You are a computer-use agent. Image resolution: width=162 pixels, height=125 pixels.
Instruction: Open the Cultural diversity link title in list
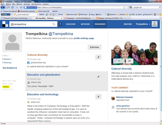click(37, 55)
